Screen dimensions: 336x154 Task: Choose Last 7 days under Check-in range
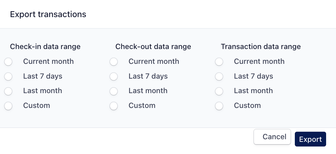(x=8, y=76)
